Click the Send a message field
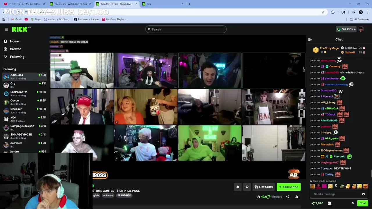Image resolution: width=372 pixels, height=209 pixels. coord(336,194)
